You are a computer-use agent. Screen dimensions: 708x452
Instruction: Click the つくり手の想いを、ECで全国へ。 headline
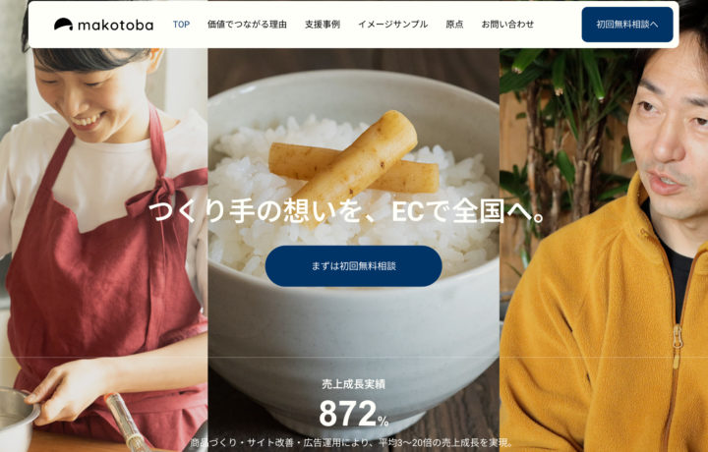point(348,211)
